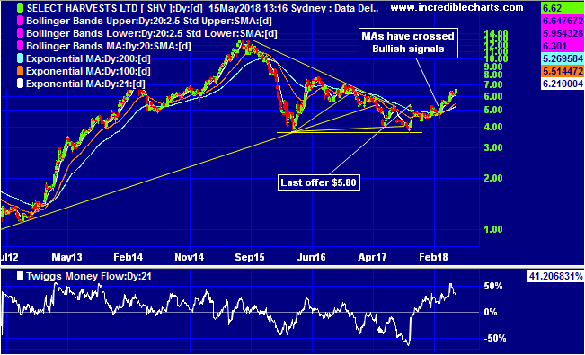
Task: Click the Exponential MA:Dy:100 orange swatch
Action: click(x=21, y=71)
